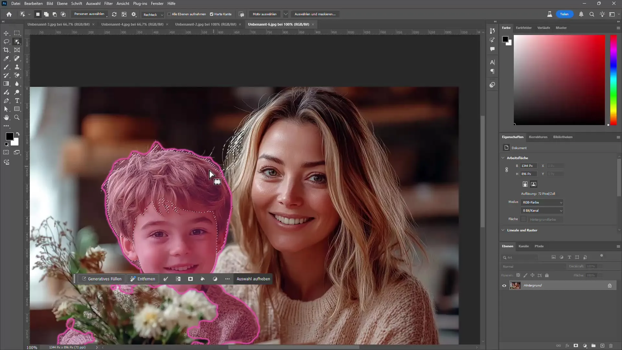Select the Gradient tool
Viewport: 622px width, 350px height.
click(x=6, y=84)
